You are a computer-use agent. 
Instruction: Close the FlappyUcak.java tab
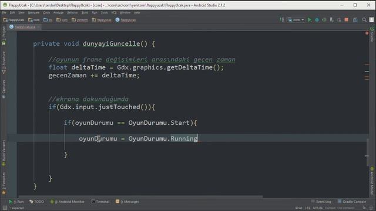(38, 27)
